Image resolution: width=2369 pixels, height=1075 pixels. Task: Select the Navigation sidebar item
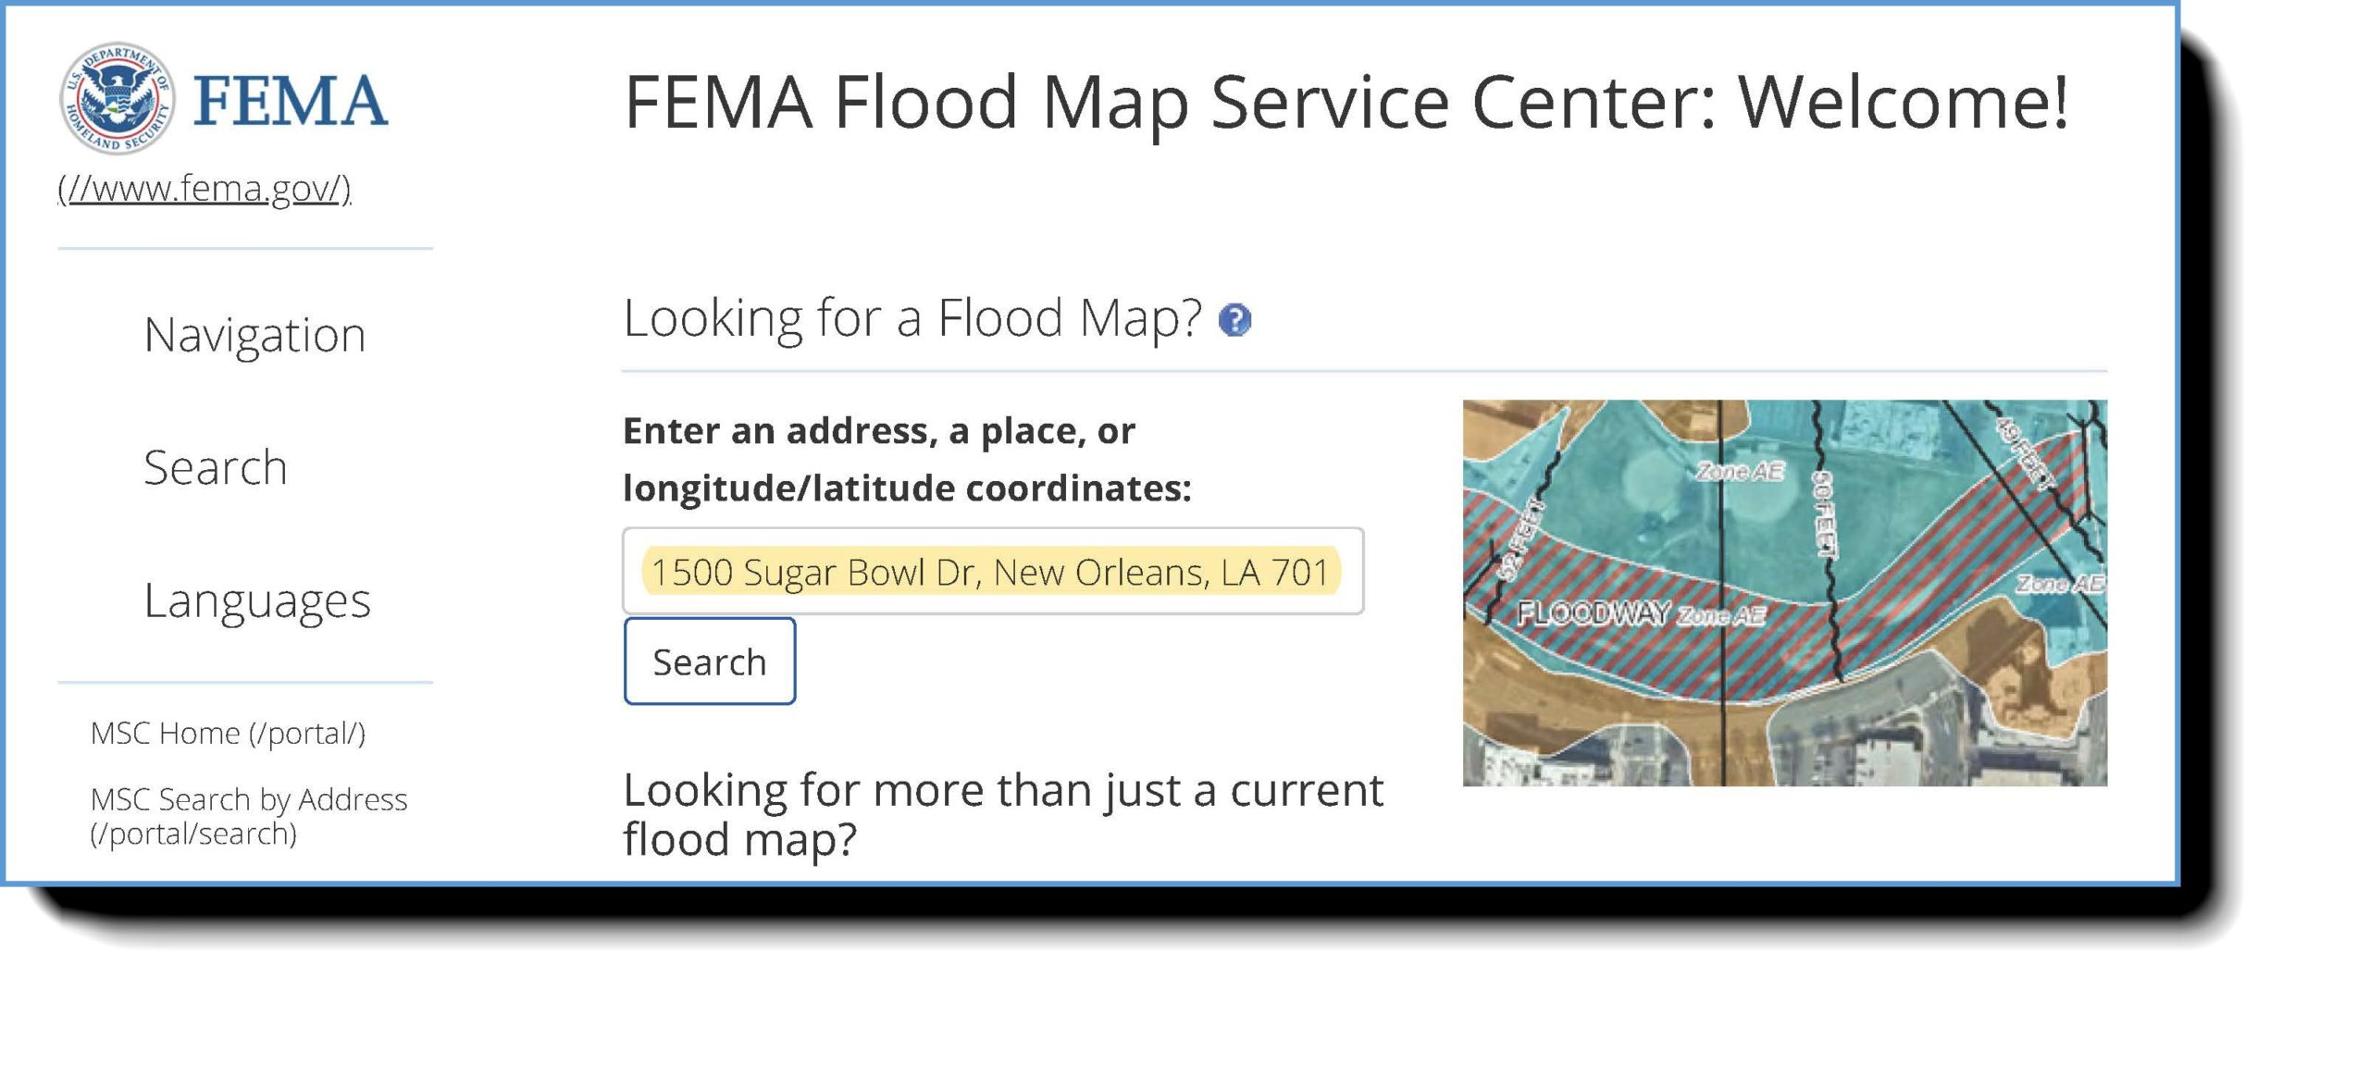pyautogui.click(x=254, y=334)
